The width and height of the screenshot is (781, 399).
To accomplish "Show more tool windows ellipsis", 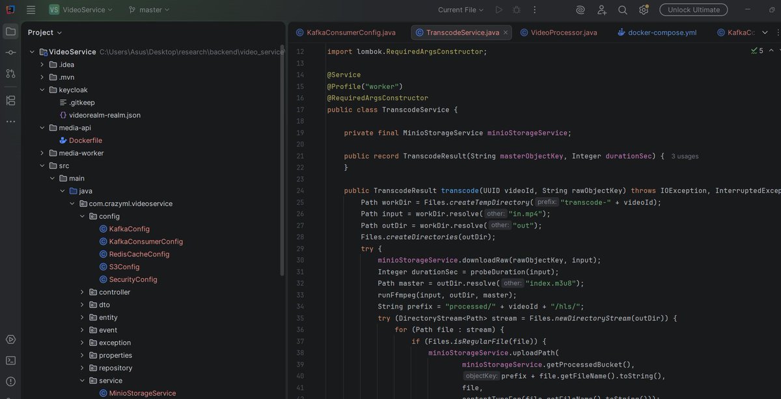I will 10,122.
